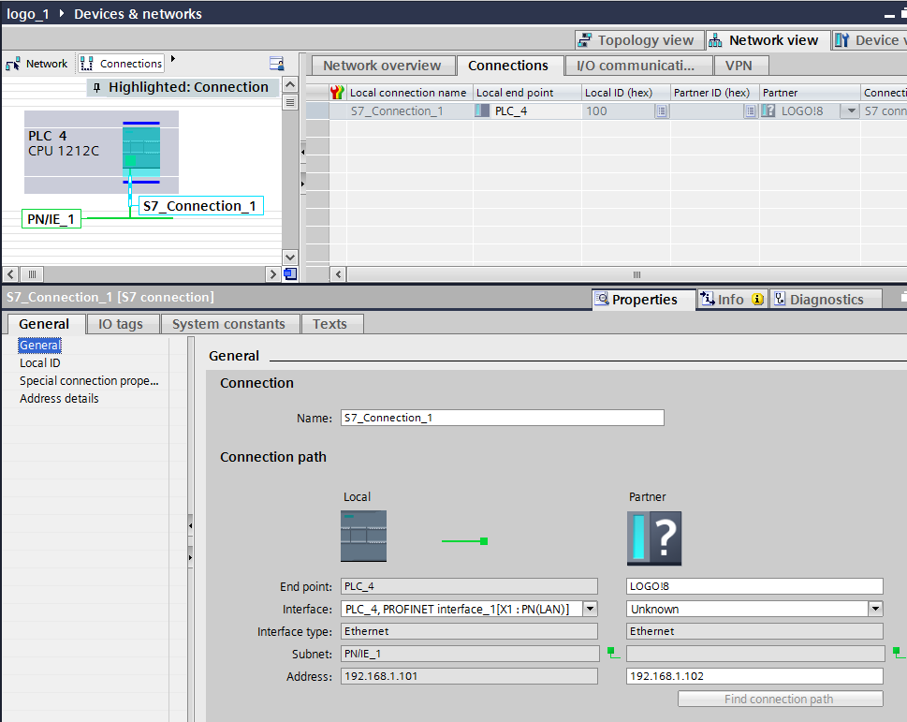Click the connections table scroll left arrow
This screenshot has height=722, width=907.
339,274
